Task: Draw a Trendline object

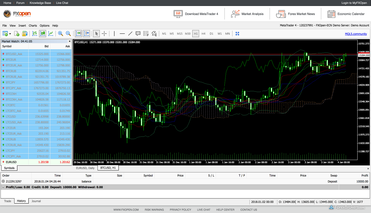Action: [130, 33]
